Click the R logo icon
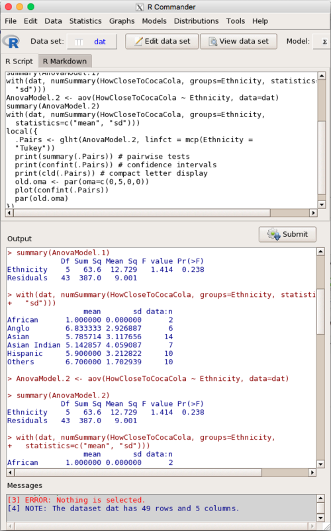 point(11,42)
